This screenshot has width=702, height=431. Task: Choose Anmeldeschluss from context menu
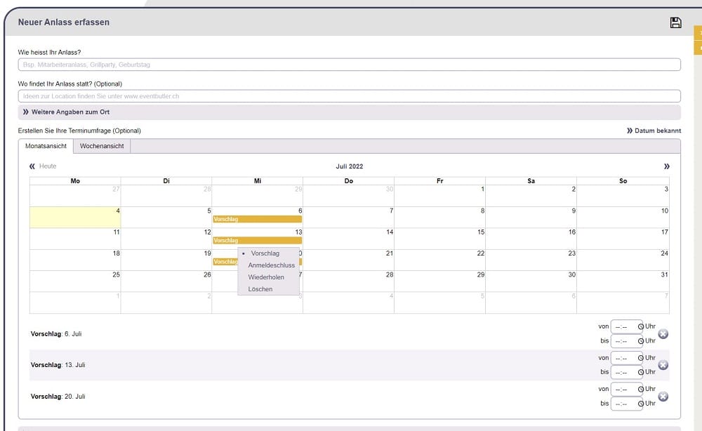pos(271,265)
